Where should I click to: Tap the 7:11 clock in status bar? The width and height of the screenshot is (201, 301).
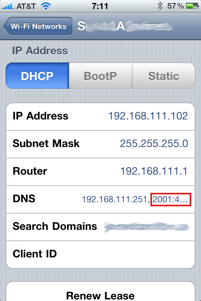click(x=100, y=6)
